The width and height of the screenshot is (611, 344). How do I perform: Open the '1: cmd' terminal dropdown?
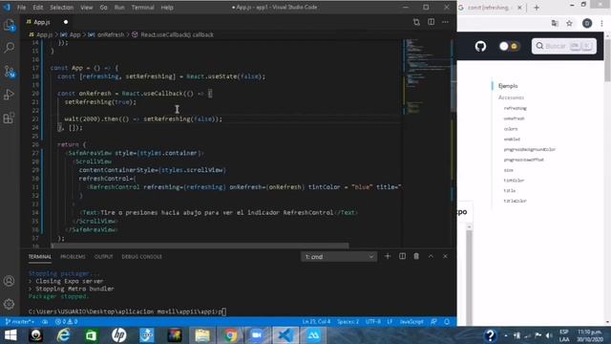tap(338, 257)
